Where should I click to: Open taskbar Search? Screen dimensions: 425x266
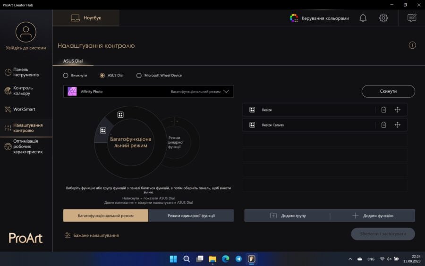[x=187, y=259]
